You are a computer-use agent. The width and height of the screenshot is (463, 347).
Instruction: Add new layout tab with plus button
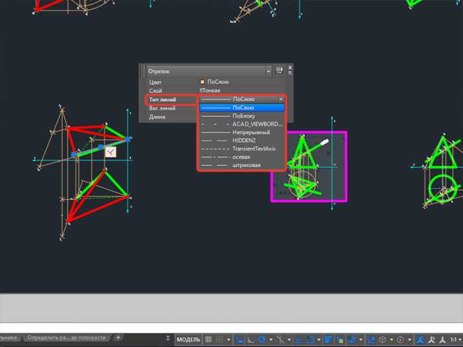click(x=118, y=338)
